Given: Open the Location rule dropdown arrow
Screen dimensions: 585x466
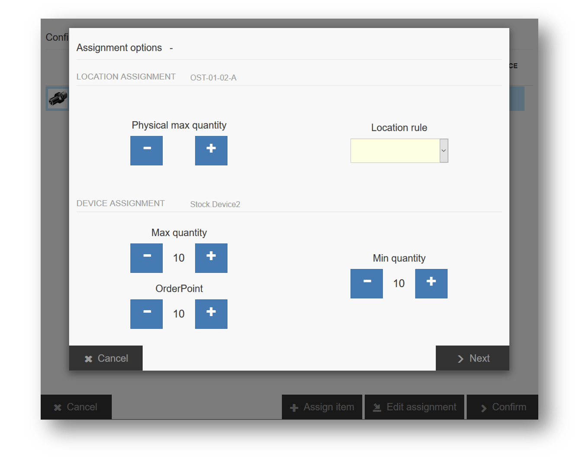Looking at the screenshot, I should [444, 151].
